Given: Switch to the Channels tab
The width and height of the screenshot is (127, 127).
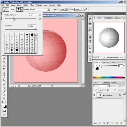Looking at the screenshot, I should [x=106, y=83].
